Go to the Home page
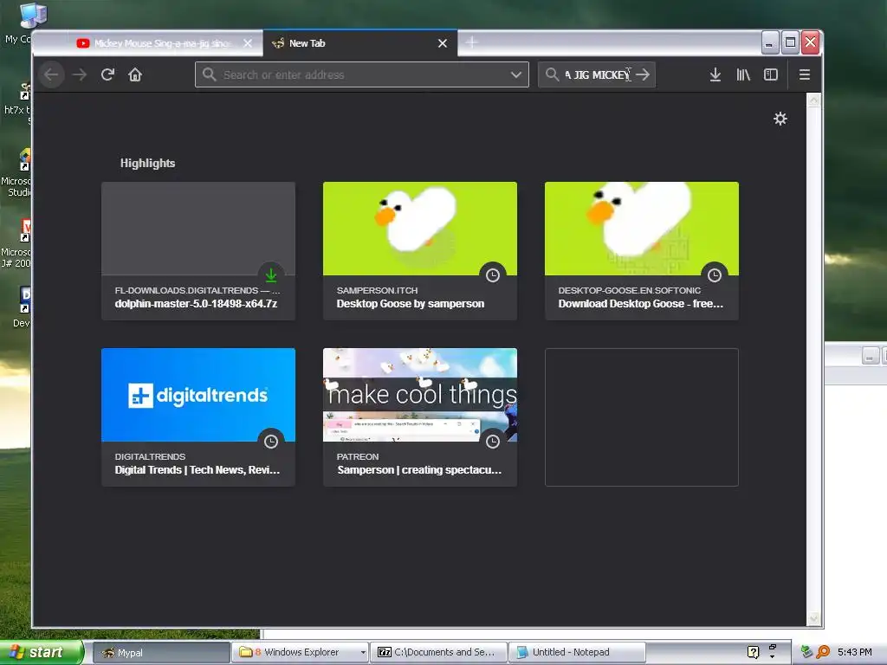 [x=135, y=74]
